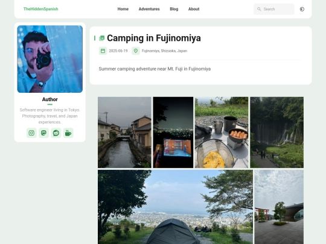Click the calendar icon near the date

[103, 51]
